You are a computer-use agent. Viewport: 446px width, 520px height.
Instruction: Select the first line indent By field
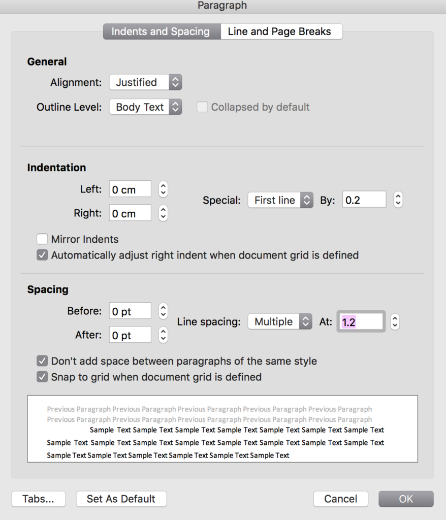(x=364, y=200)
